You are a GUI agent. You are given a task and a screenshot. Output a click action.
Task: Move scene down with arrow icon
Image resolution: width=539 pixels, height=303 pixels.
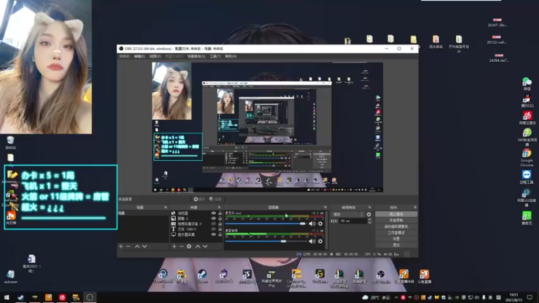[145, 246]
